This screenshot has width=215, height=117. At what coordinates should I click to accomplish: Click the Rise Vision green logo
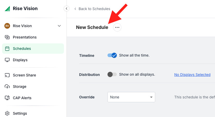coord(7,9)
